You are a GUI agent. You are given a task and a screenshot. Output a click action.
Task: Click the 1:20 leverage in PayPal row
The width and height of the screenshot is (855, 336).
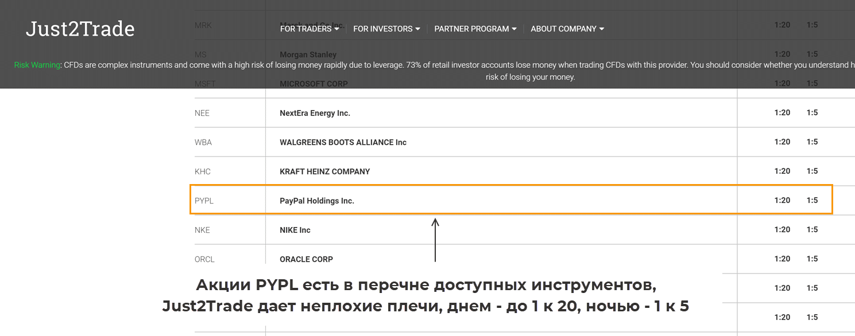(x=782, y=200)
